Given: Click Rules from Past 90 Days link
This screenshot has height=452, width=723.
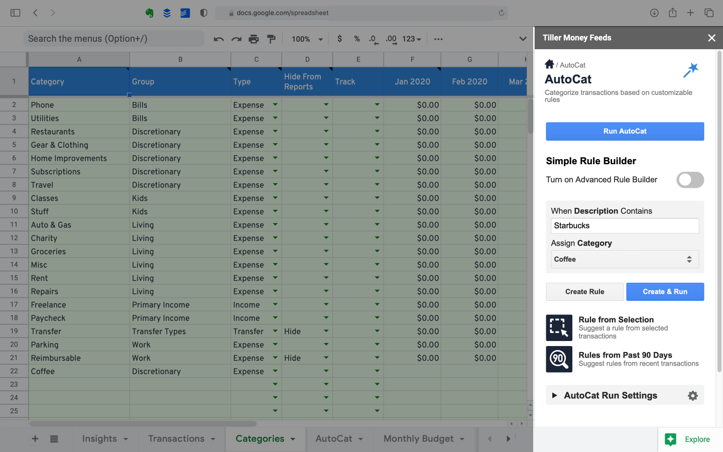Looking at the screenshot, I should 625,355.
